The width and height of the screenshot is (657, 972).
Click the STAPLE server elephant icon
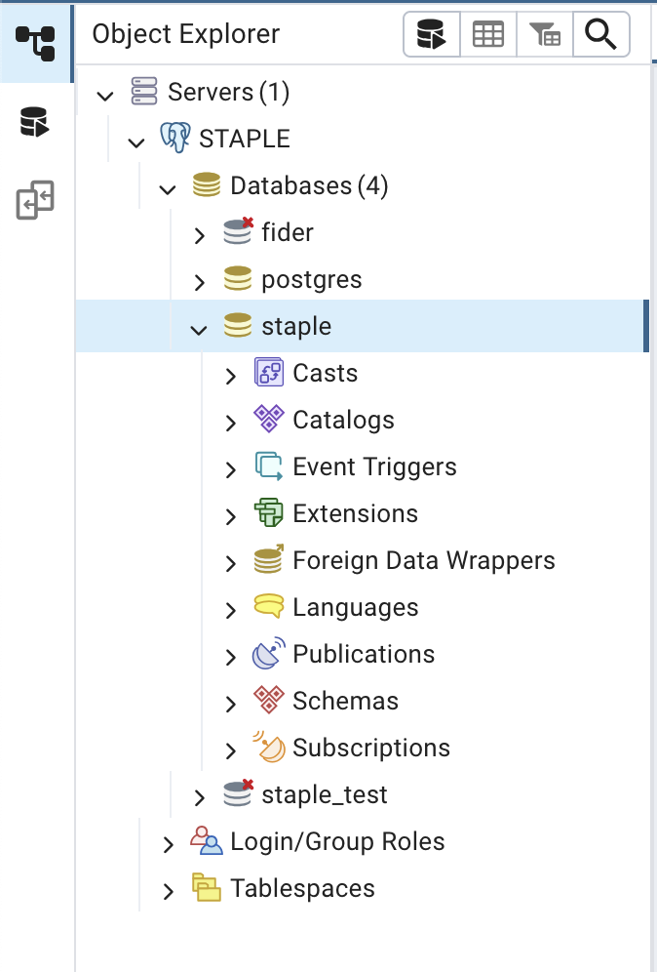coord(175,139)
